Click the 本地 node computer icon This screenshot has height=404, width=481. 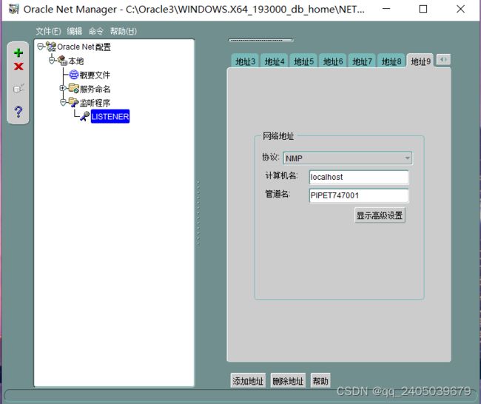pyautogui.click(x=62, y=61)
